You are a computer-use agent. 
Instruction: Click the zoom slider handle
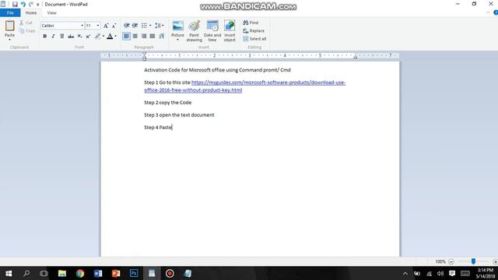473,261
